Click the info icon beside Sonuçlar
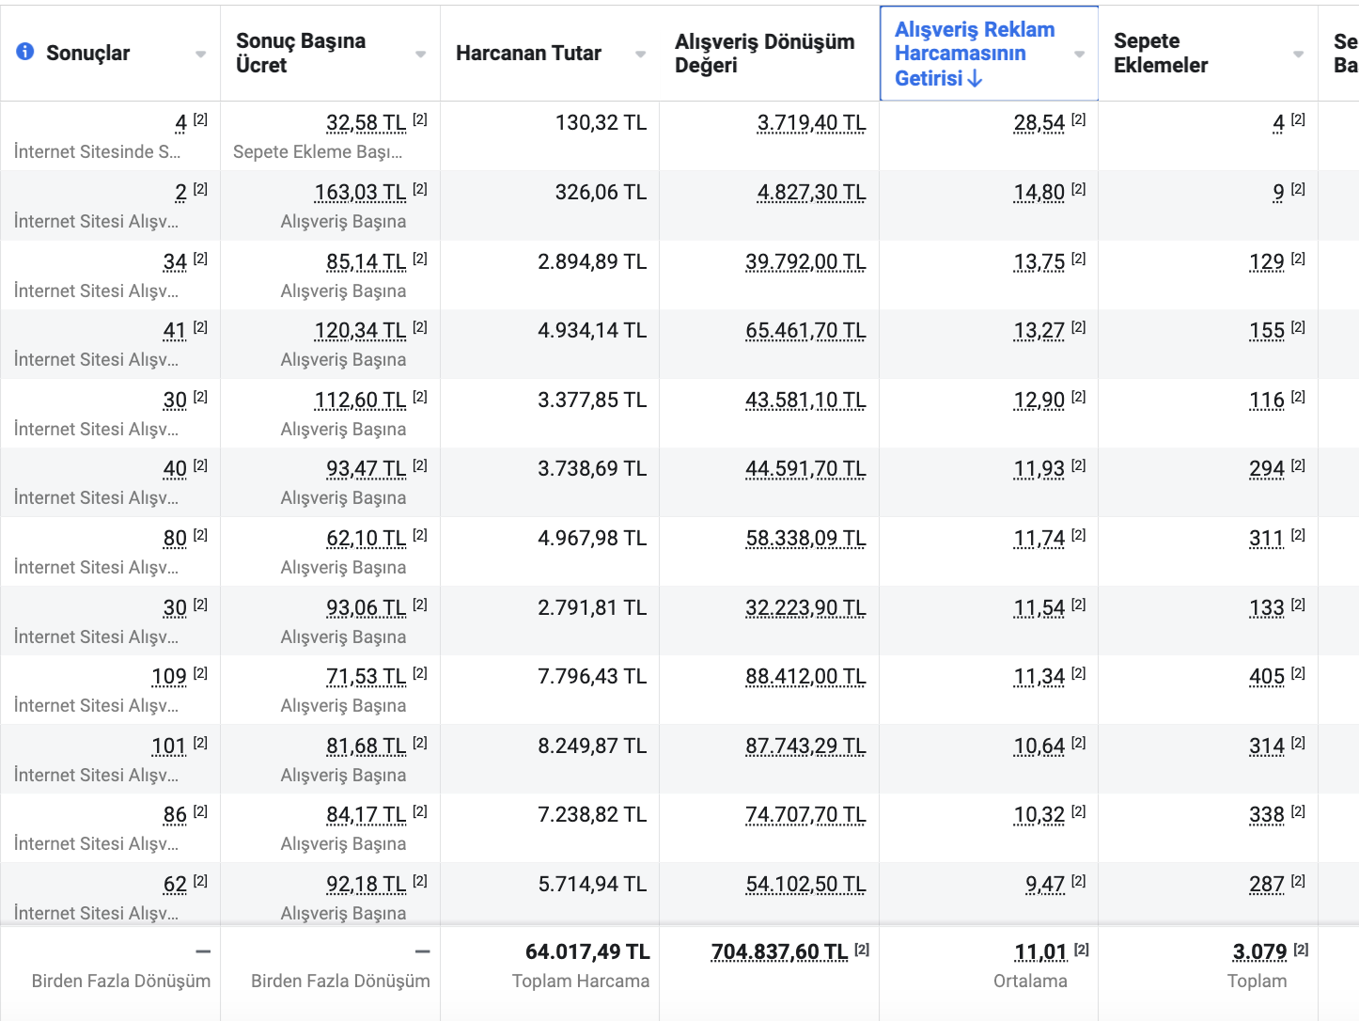Screen dimensions: 1359x1021 [25, 52]
